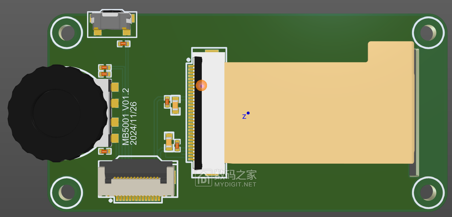This screenshot has width=452, height=217.
Task: Select the 0402 resistor below the top gray connector
Action: click(x=123, y=44)
